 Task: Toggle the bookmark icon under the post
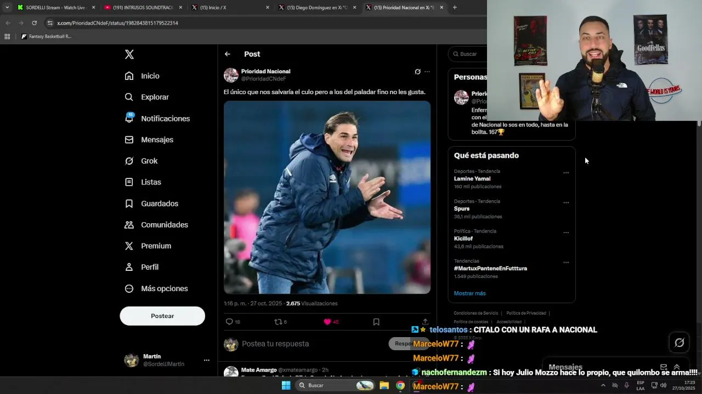click(x=376, y=322)
